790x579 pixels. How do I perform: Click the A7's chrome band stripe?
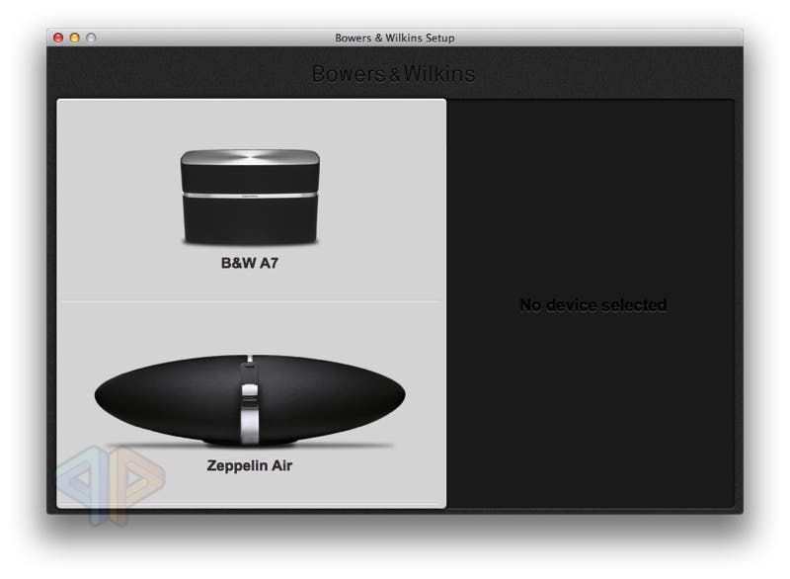point(250,195)
